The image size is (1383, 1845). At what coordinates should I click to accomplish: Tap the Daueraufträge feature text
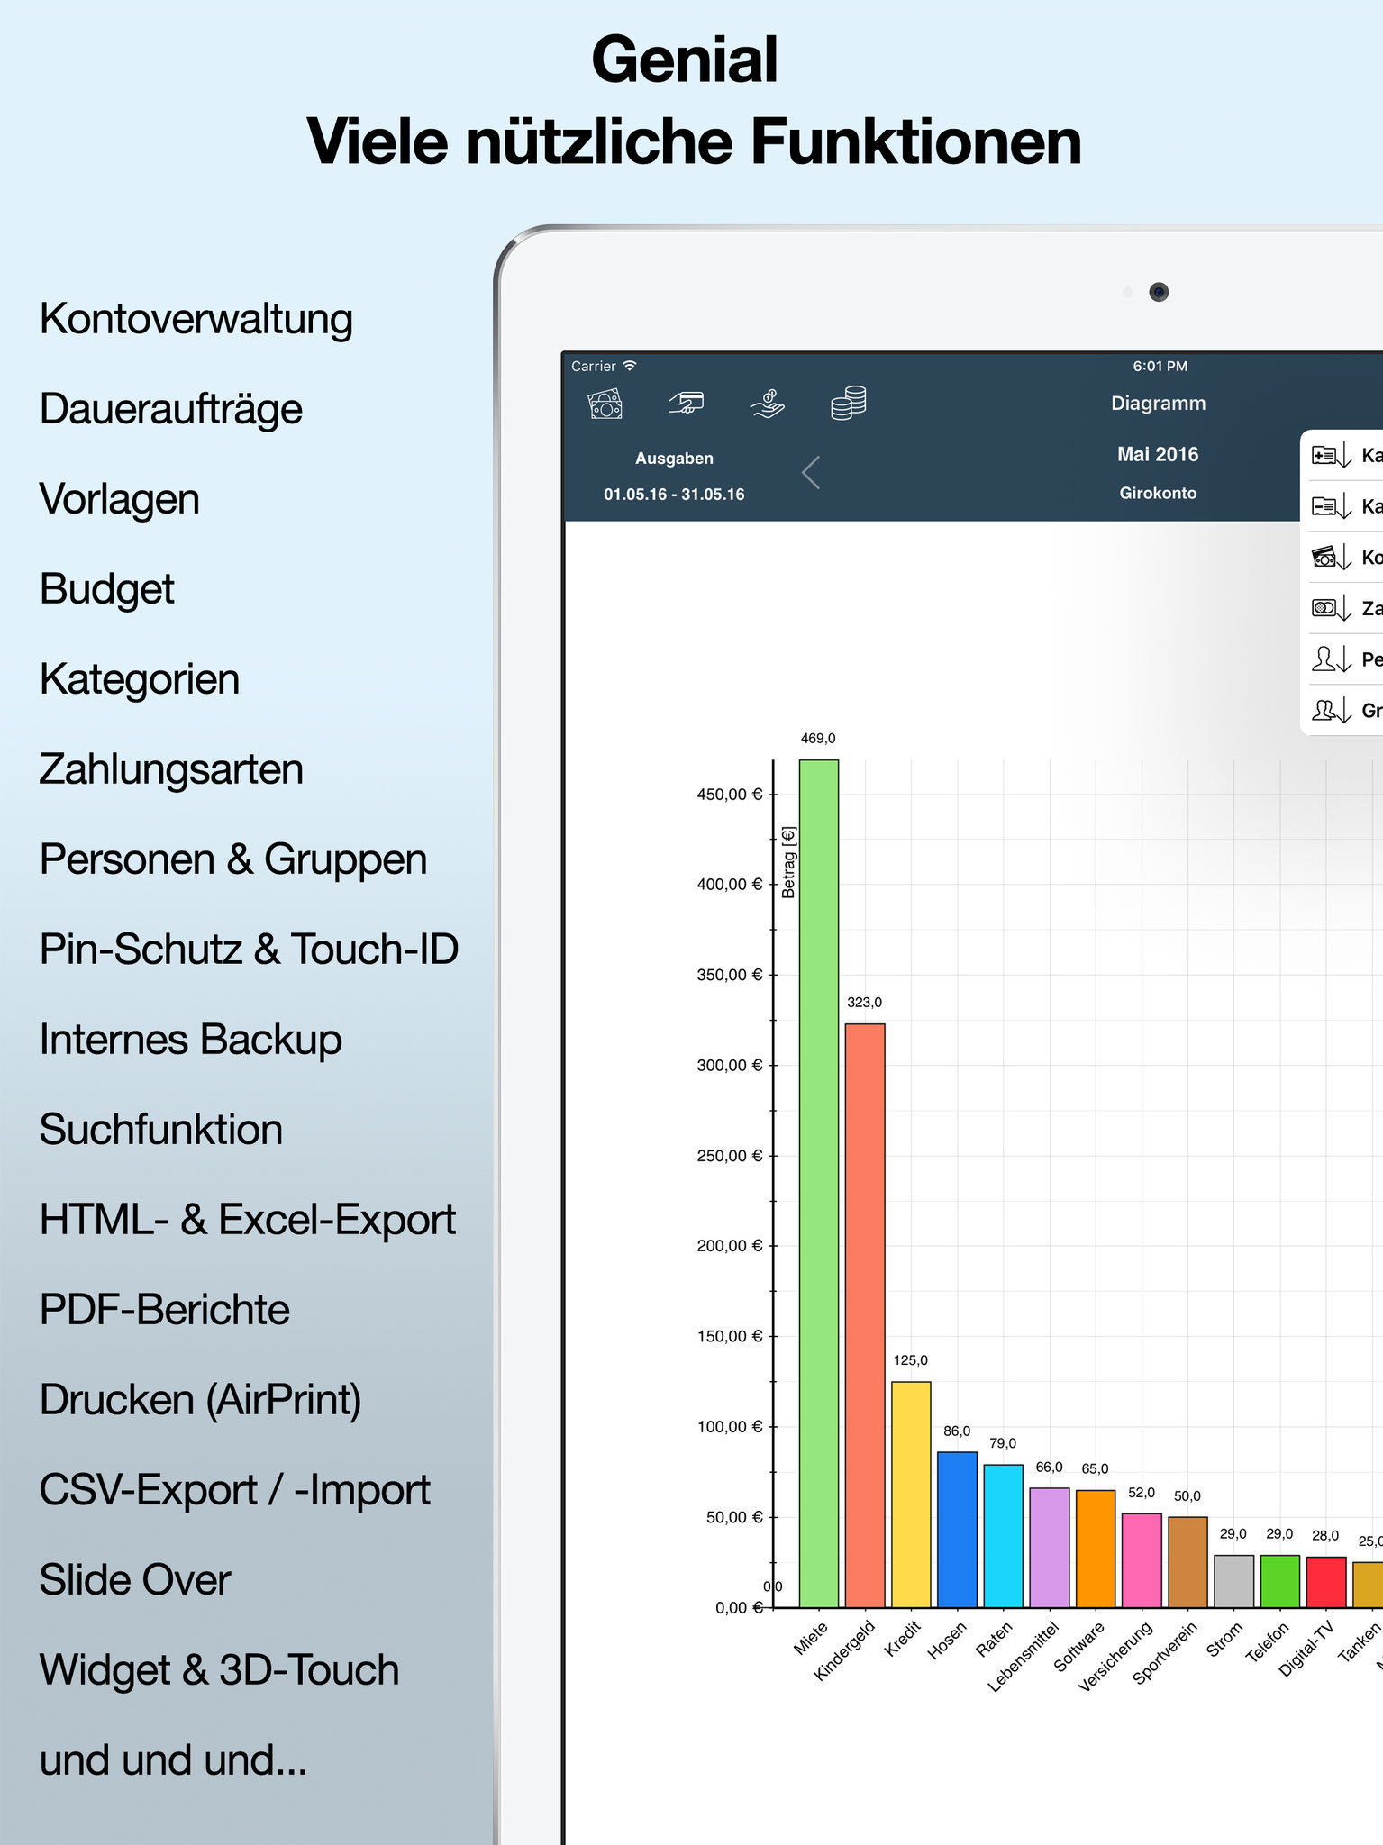tap(171, 410)
